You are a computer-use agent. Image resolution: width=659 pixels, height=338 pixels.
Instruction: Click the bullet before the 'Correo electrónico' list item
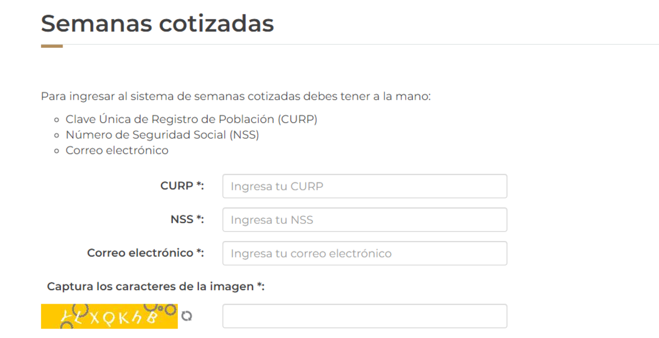[x=57, y=151]
